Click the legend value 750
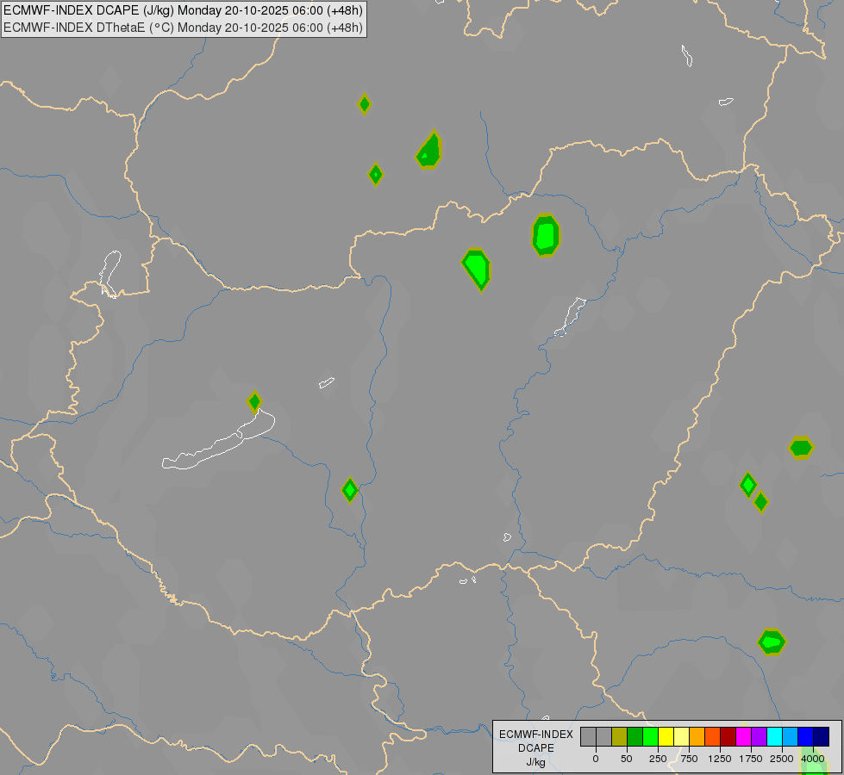 [689, 759]
